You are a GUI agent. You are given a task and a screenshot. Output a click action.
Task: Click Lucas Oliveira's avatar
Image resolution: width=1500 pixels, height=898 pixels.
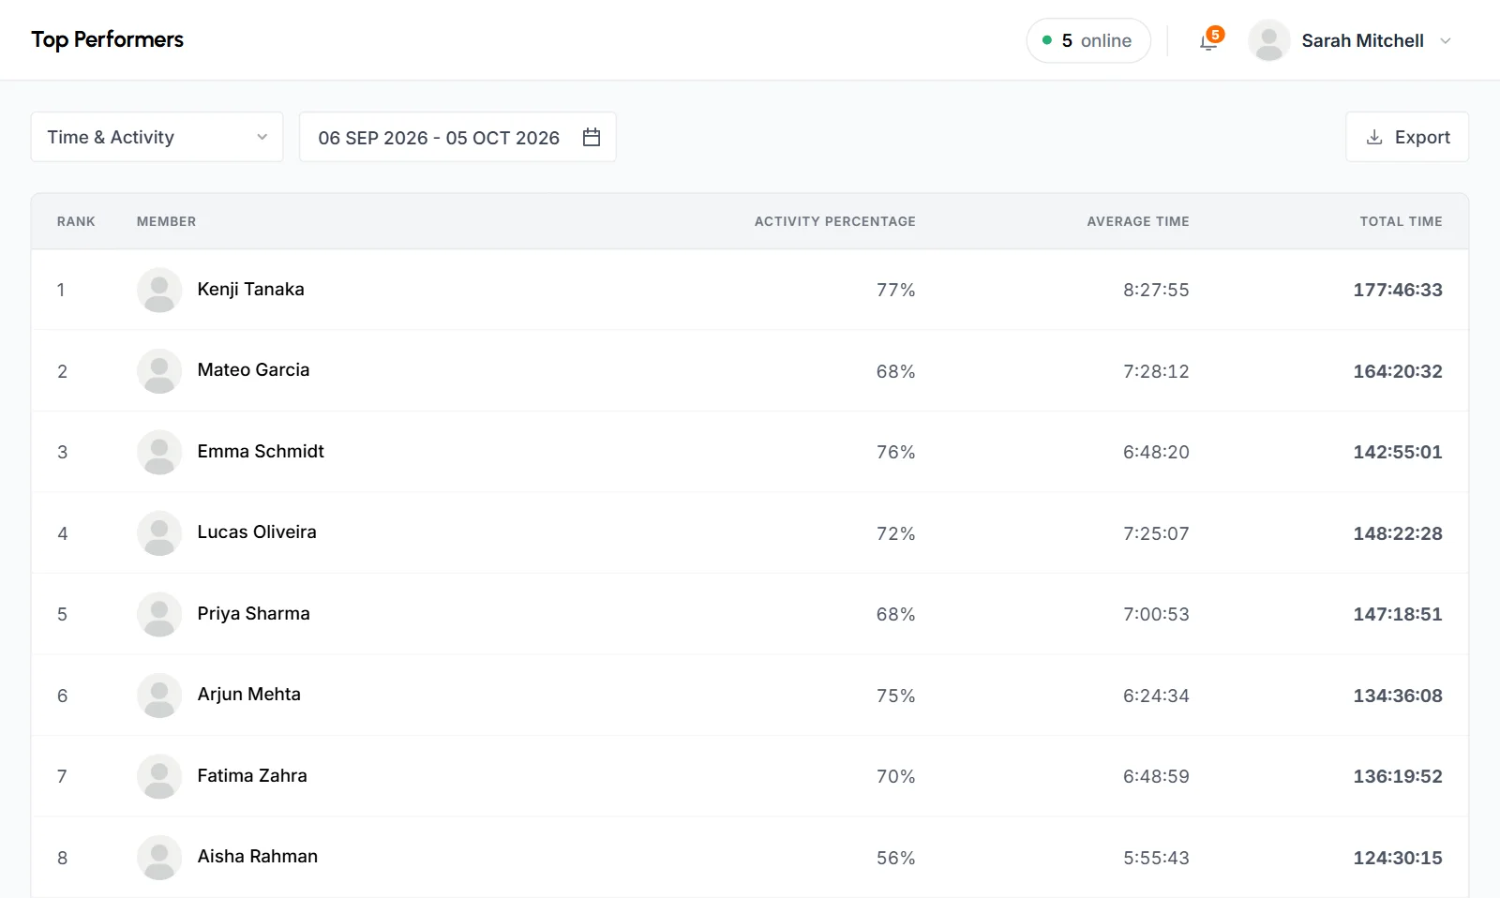tap(159, 533)
